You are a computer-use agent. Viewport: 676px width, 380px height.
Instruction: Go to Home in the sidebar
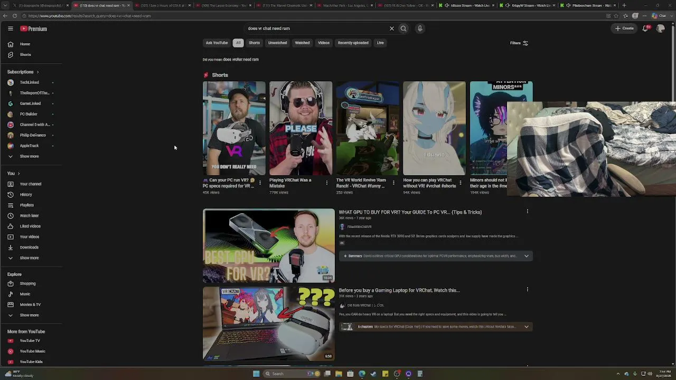tap(25, 44)
